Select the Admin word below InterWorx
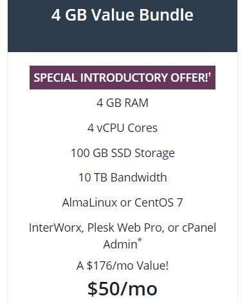 pyautogui.click(x=120, y=245)
